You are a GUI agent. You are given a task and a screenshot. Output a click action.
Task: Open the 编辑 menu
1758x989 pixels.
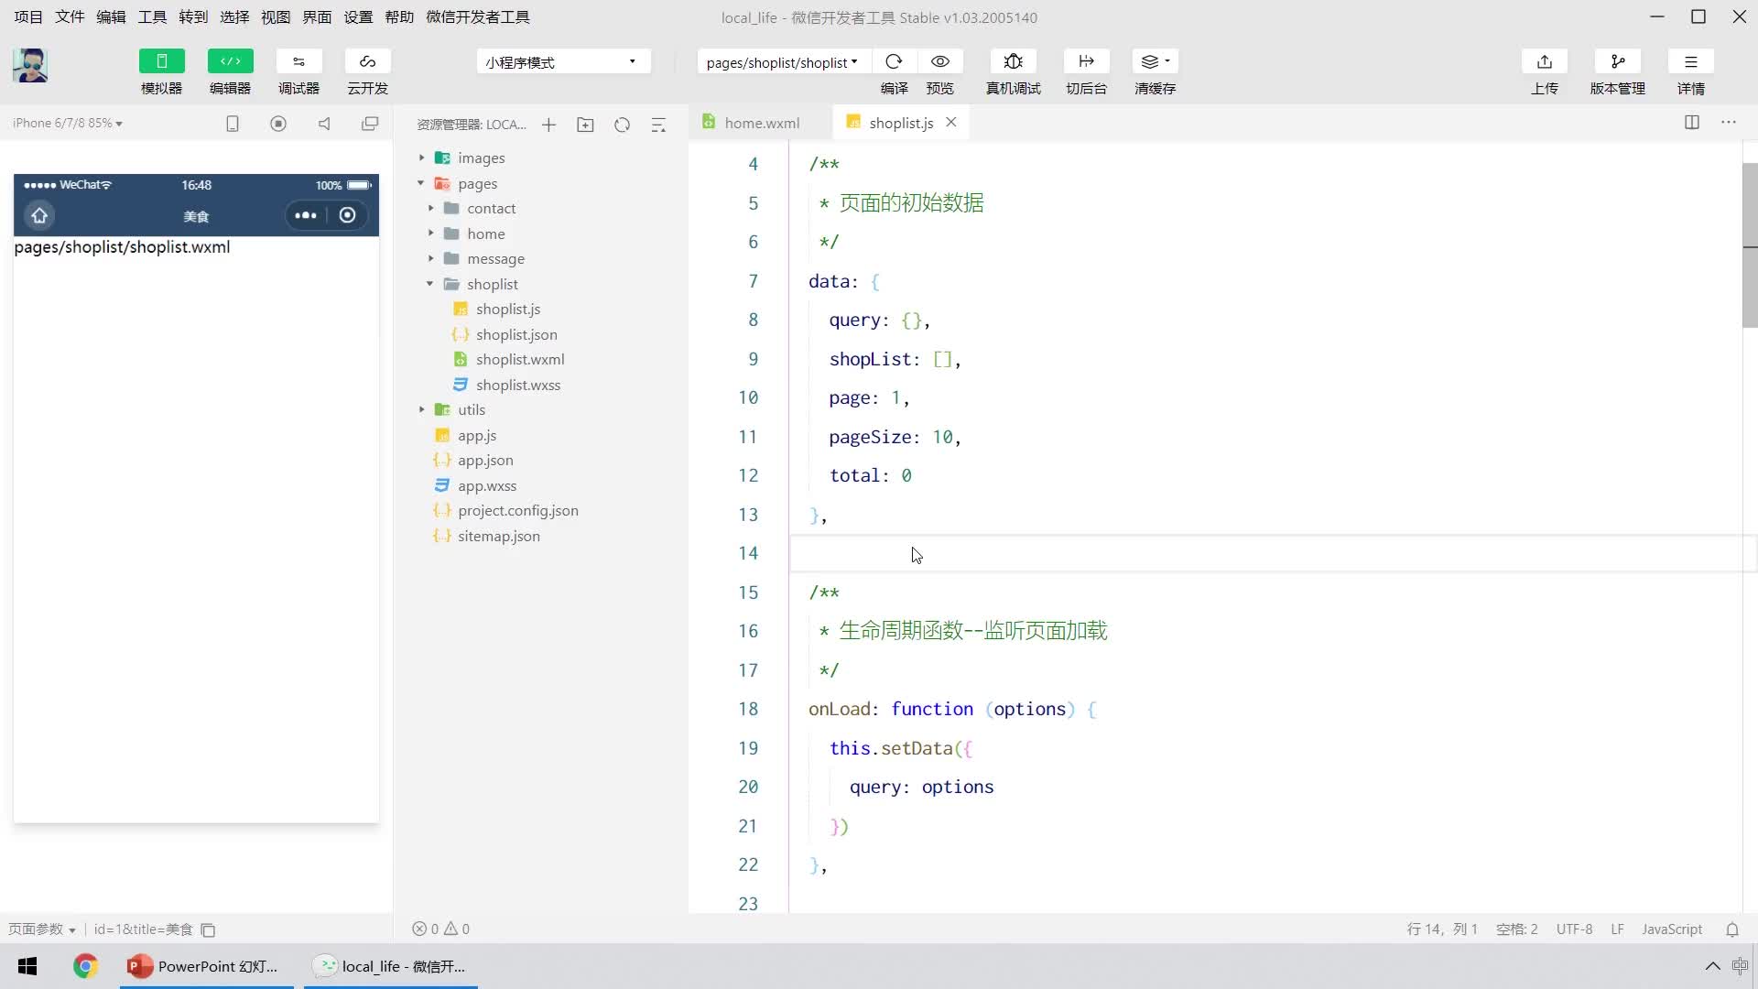[x=111, y=17]
